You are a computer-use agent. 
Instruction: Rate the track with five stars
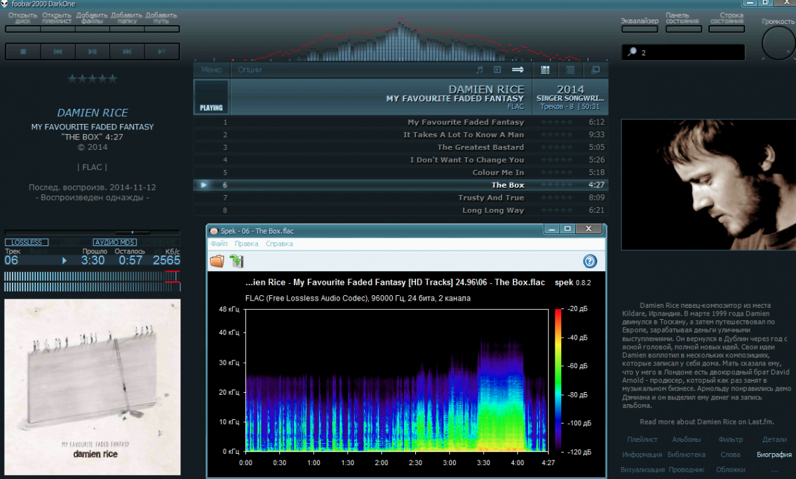pyautogui.click(x=92, y=79)
